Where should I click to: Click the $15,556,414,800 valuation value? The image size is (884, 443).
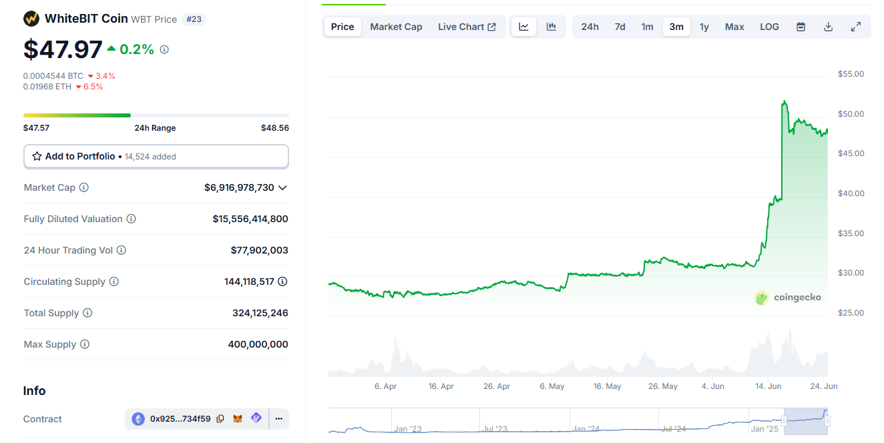coord(250,219)
